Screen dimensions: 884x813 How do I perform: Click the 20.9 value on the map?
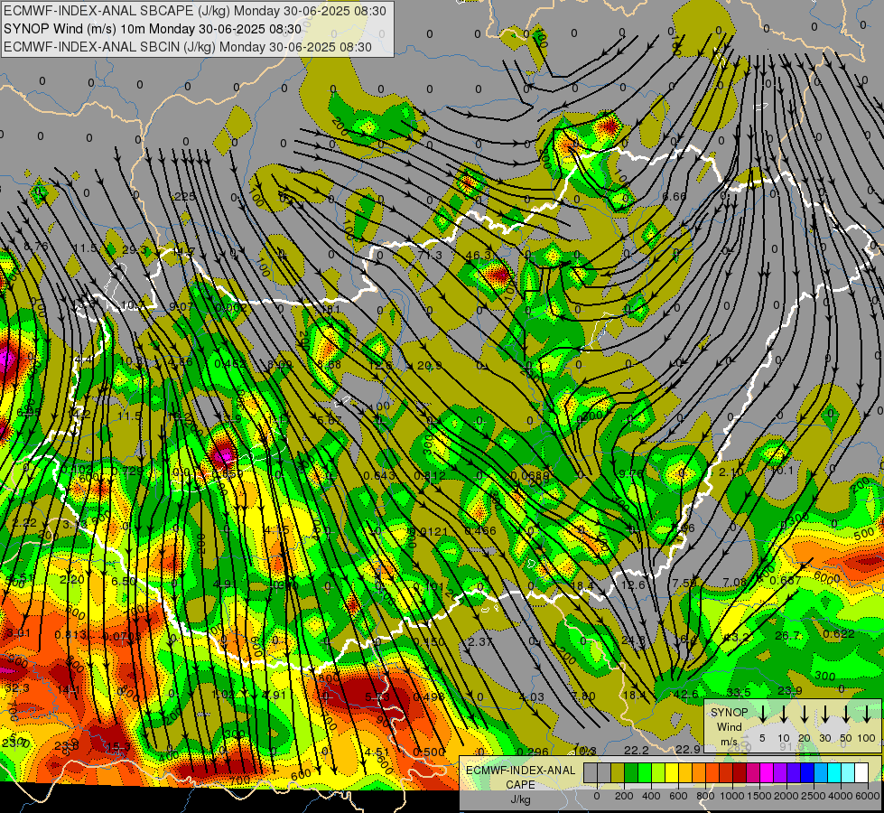tap(430, 366)
